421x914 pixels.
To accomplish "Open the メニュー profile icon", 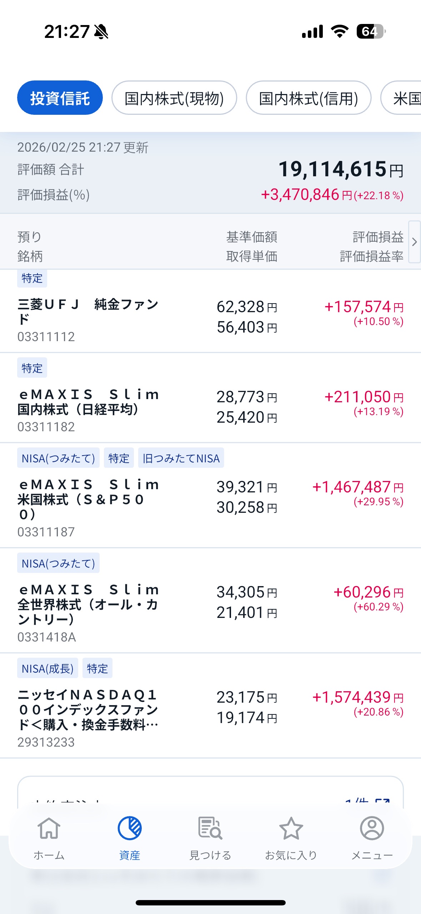I will pyautogui.click(x=372, y=829).
